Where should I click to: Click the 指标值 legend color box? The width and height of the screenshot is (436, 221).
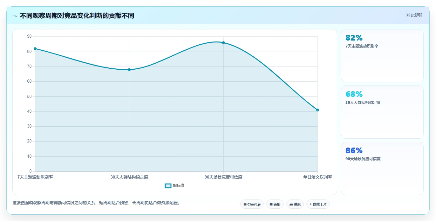168,186
